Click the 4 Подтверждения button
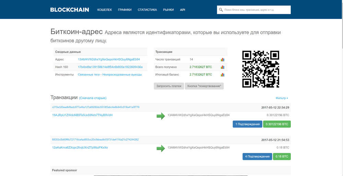 257,156
